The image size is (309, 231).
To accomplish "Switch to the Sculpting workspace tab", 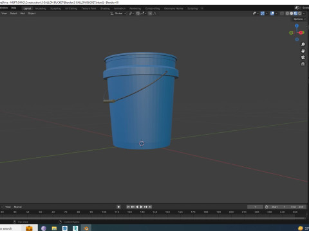I will (55, 8).
